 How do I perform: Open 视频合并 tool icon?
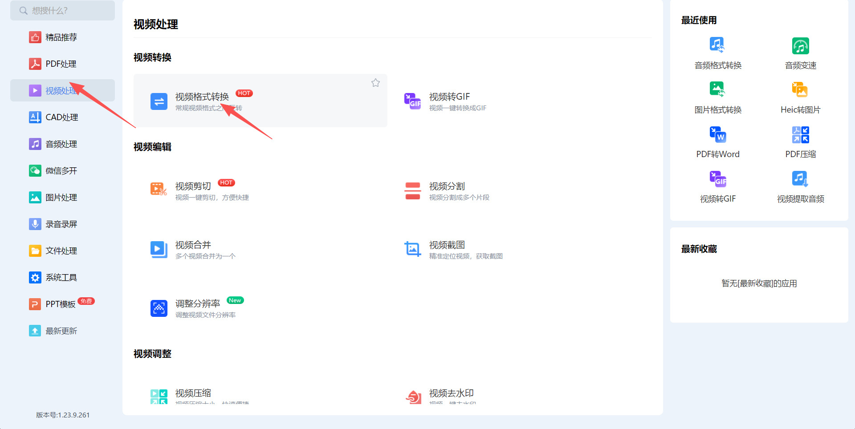point(159,249)
